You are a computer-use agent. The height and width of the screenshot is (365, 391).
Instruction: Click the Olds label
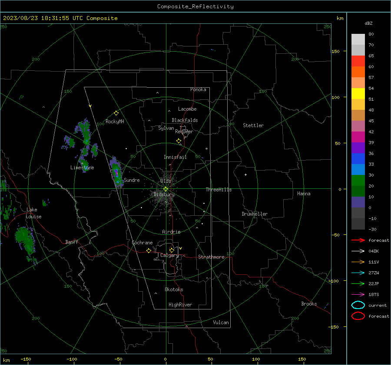(x=166, y=181)
